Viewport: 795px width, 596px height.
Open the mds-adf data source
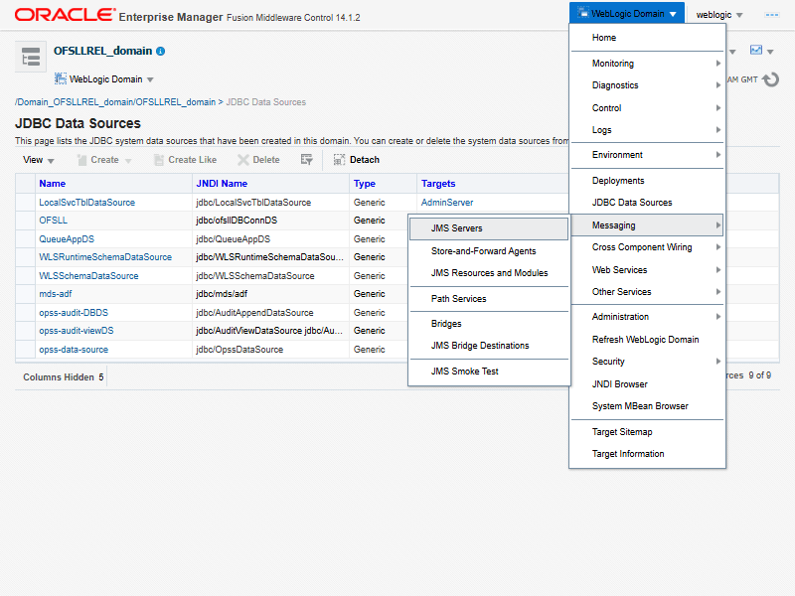click(56, 294)
